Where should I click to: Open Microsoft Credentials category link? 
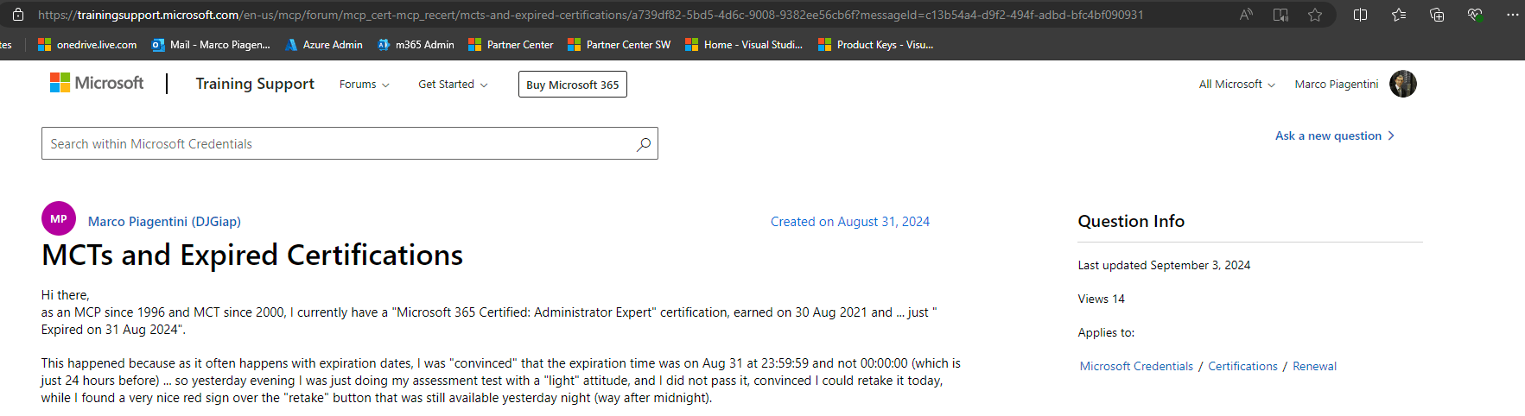1136,367
